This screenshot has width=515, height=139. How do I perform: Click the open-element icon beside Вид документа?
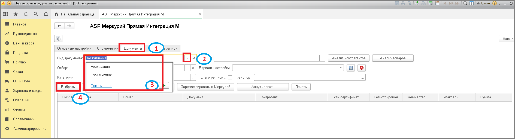pyautogui.click(x=193, y=58)
